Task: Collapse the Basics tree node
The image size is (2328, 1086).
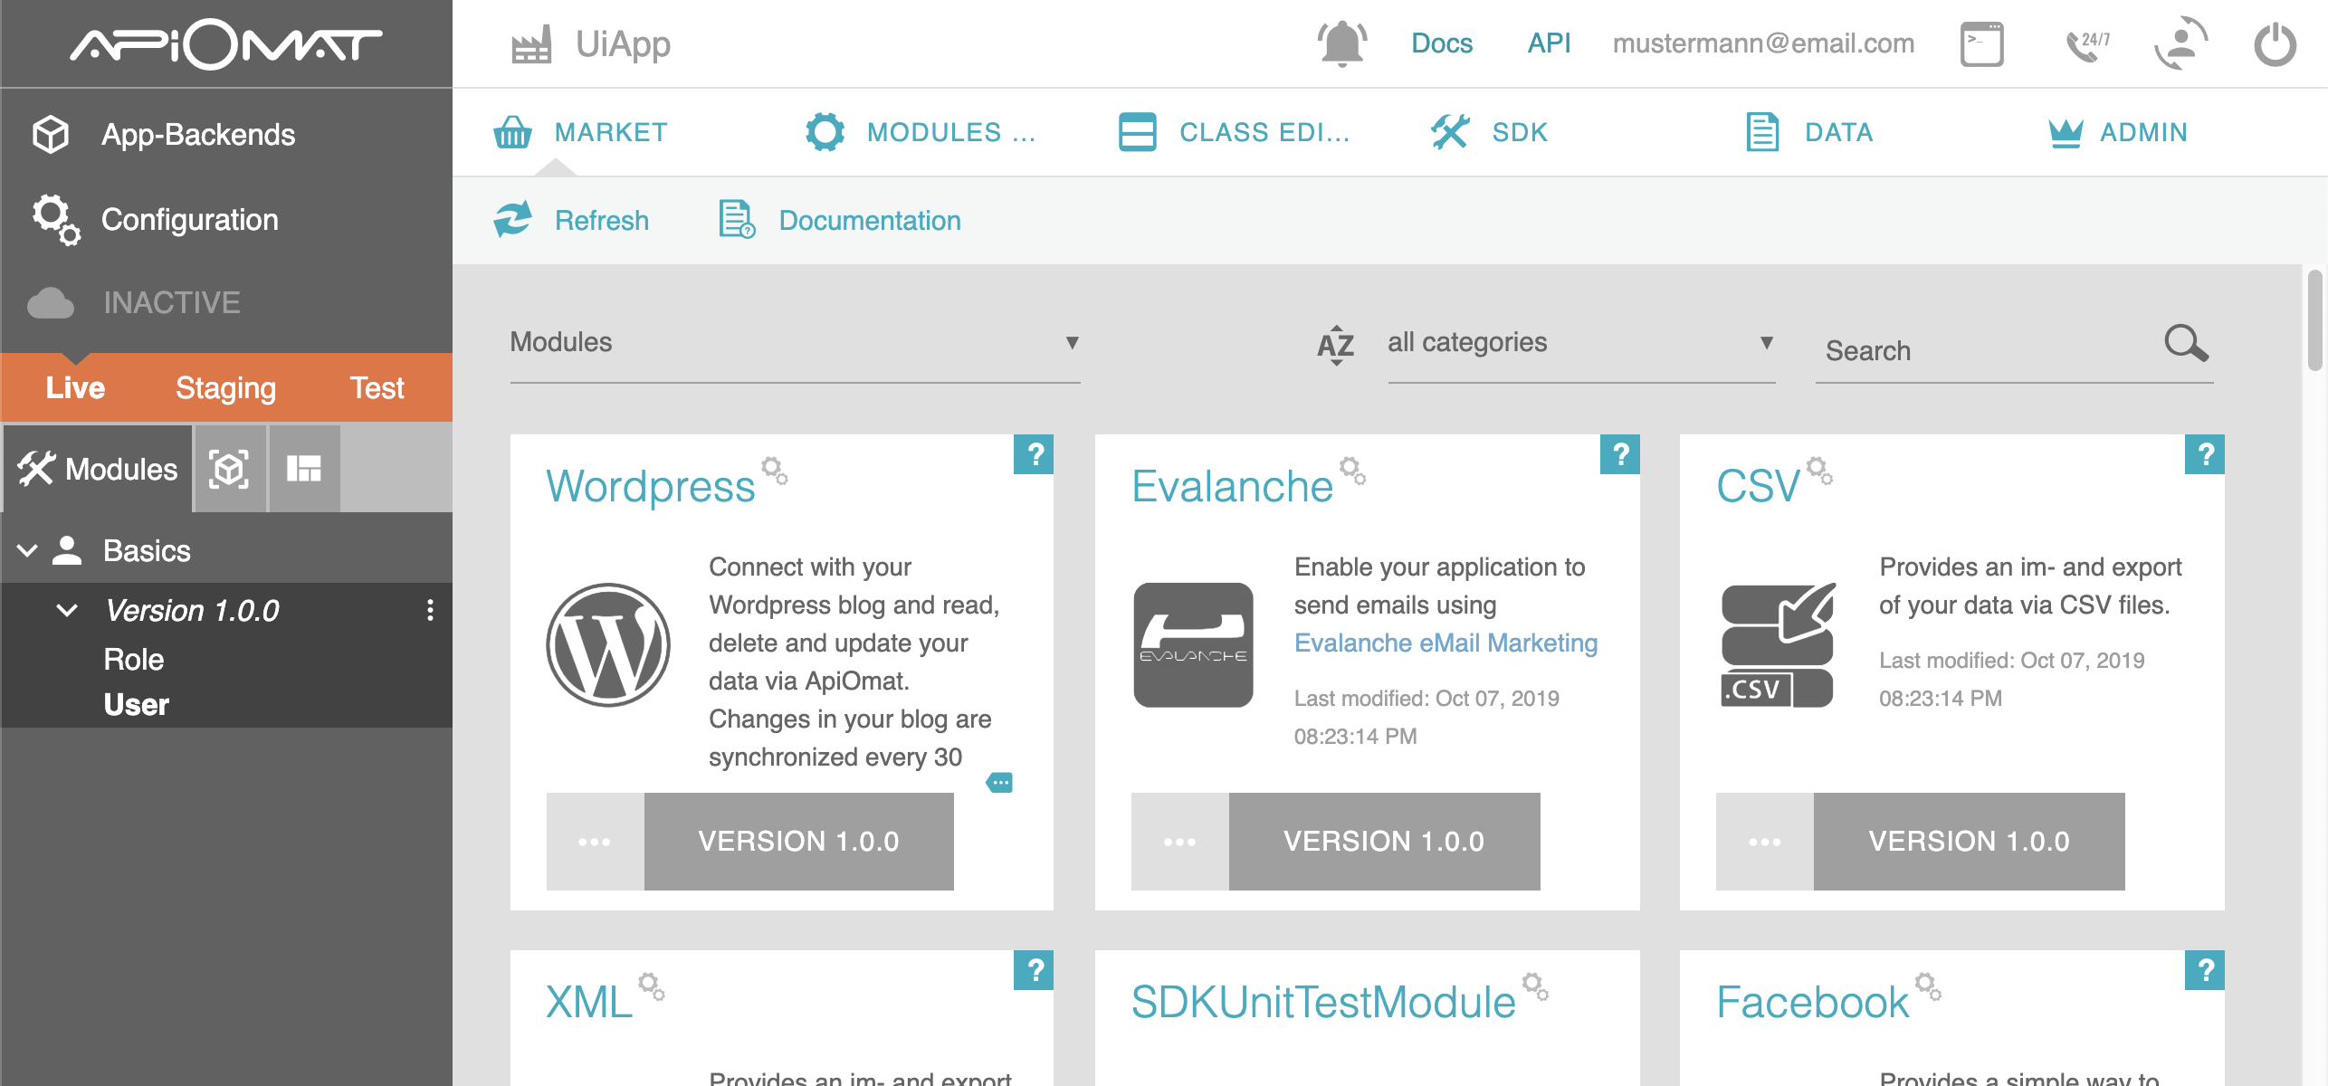Action: click(27, 551)
